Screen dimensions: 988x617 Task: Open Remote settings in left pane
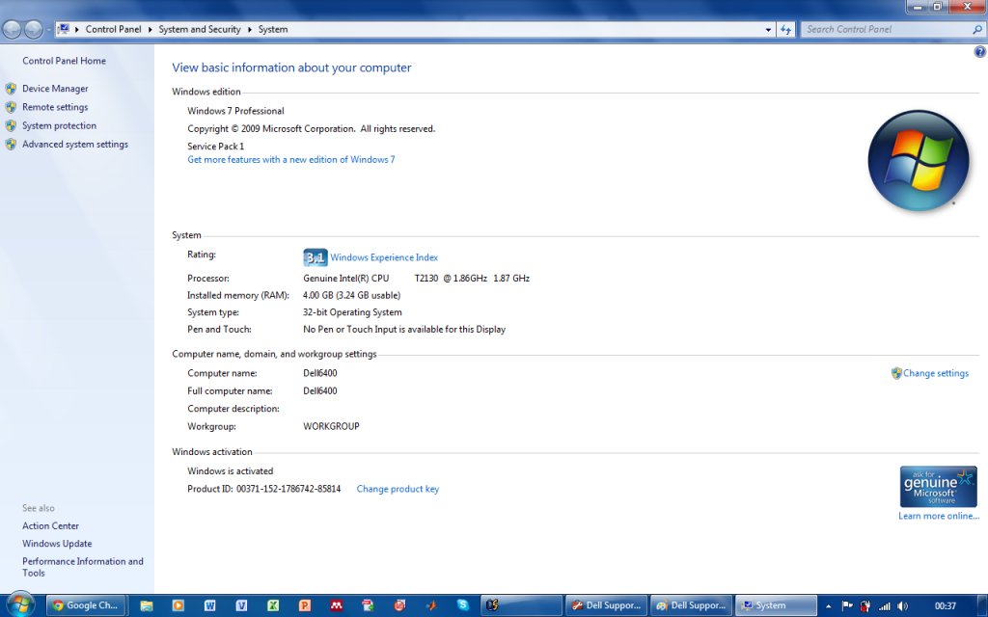[x=55, y=107]
